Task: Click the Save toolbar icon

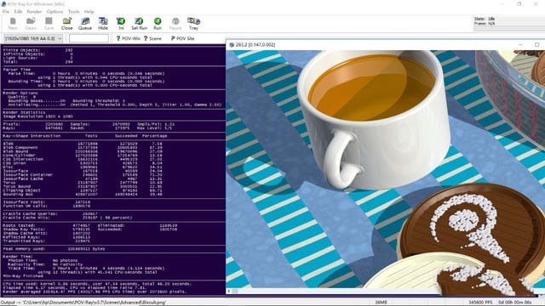Action: (x=49, y=24)
